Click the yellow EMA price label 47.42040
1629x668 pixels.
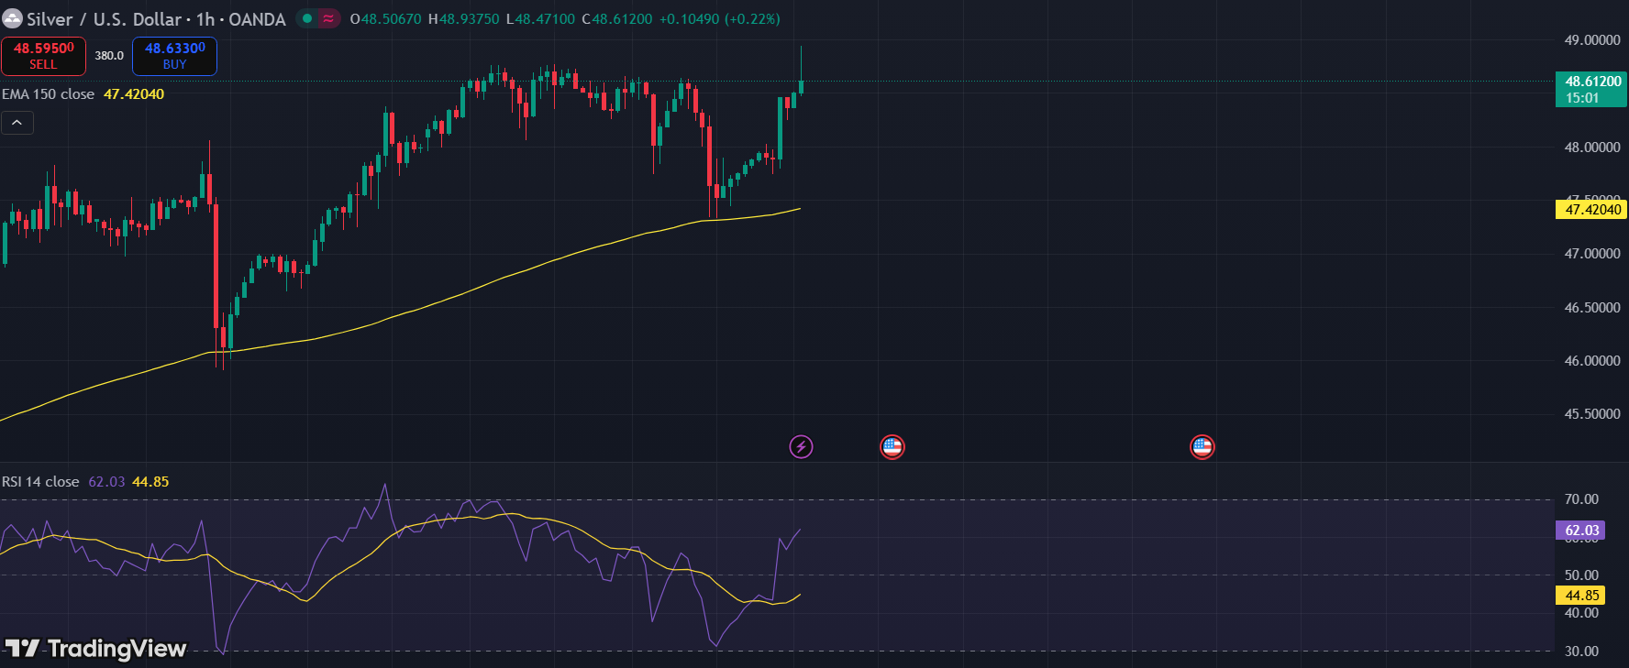pyautogui.click(x=1591, y=210)
